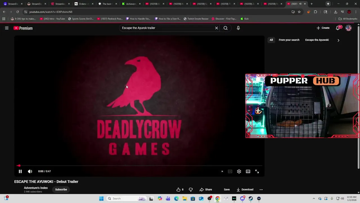Open the account avatar menu
The image size is (360, 203).
[x=348, y=28]
